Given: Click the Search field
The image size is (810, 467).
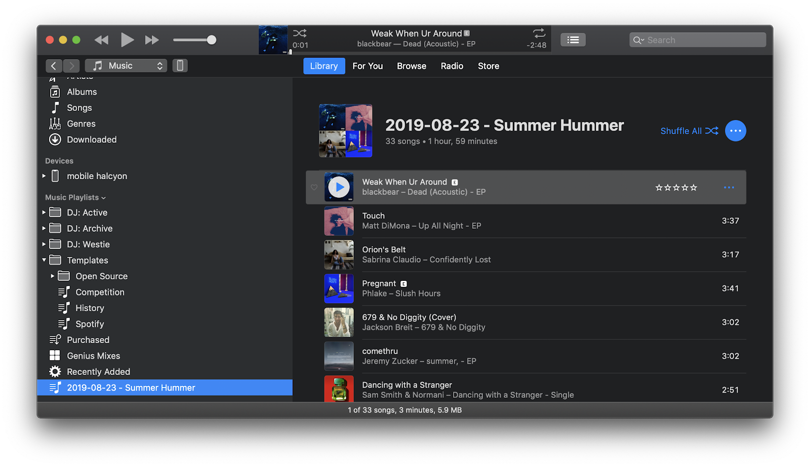Looking at the screenshot, I should pos(698,40).
